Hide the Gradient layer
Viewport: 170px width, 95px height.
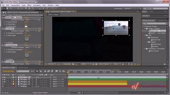(3, 86)
